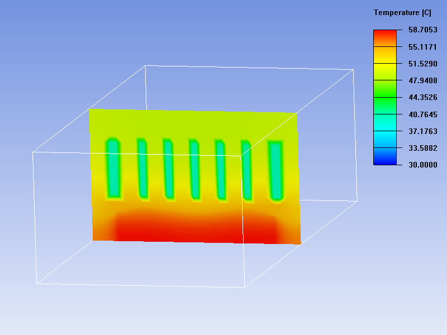Click the 33.5882 legend value
The width and height of the screenshot is (447, 335).
(423, 148)
